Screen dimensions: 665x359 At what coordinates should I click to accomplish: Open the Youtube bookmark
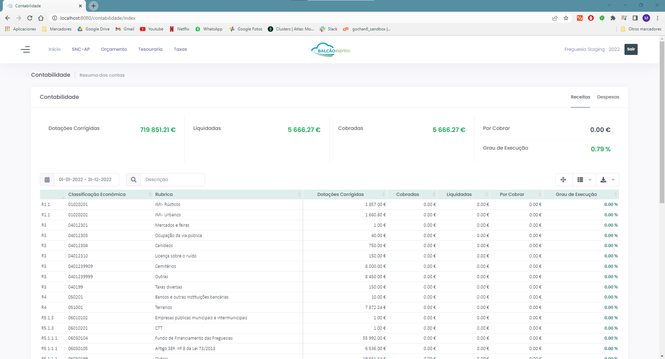(152, 29)
